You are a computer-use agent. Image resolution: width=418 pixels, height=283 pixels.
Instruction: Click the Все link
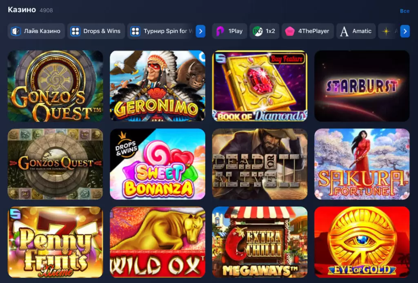(x=404, y=11)
